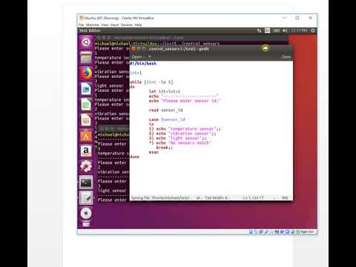Click the Save button in gedit
Image resolution: width=356 pixels, height=267 pixels.
click(x=286, y=57)
